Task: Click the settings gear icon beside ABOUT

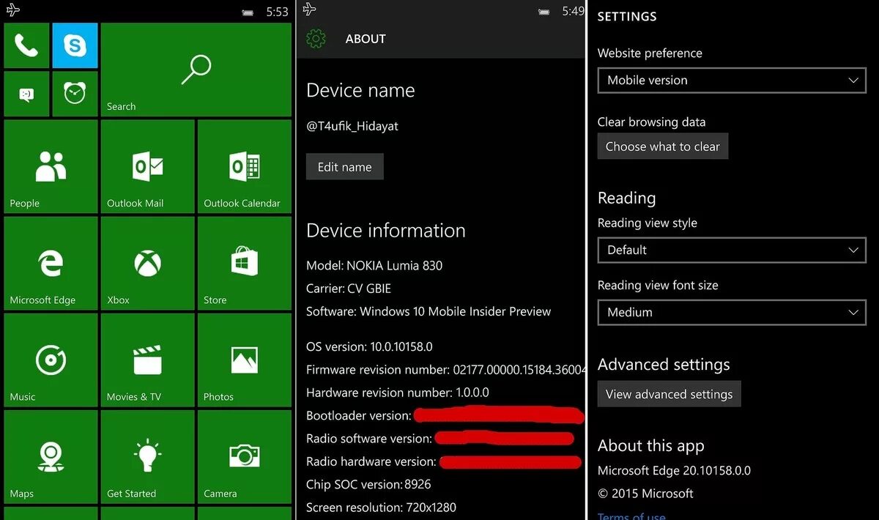Action: pyautogui.click(x=316, y=39)
